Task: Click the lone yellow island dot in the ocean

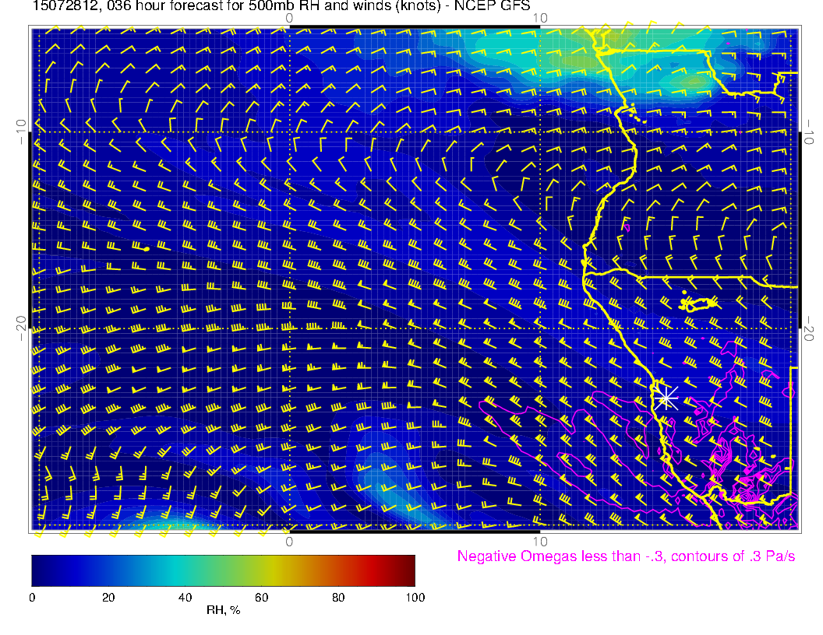Action: [x=147, y=249]
